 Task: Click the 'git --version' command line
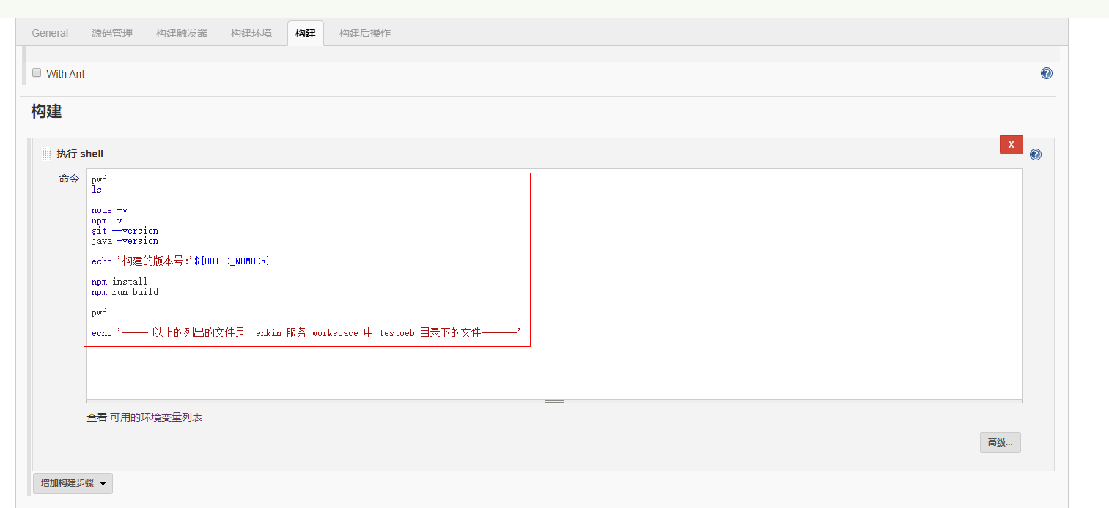click(125, 231)
